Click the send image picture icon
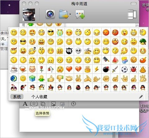 (x=53, y=104)
